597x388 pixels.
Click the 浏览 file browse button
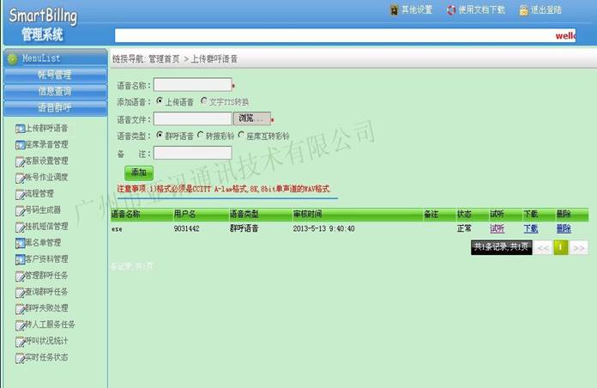[x=252, y=118]
